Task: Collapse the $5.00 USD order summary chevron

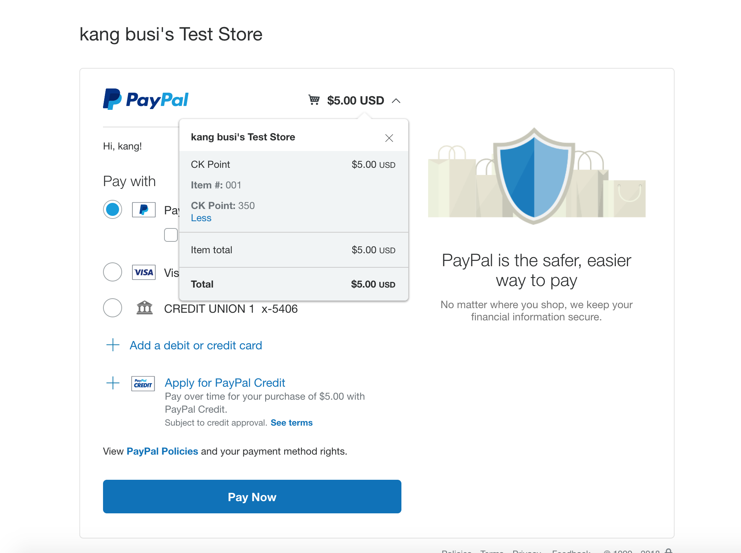Action: 396,101
